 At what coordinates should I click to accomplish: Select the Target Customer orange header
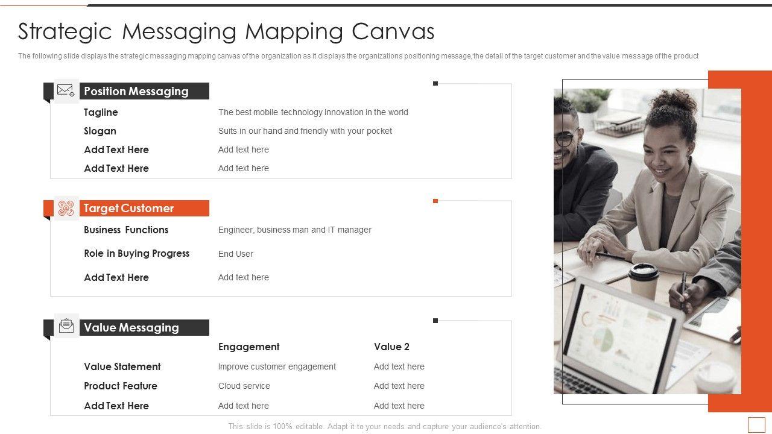tap(129, 209)
